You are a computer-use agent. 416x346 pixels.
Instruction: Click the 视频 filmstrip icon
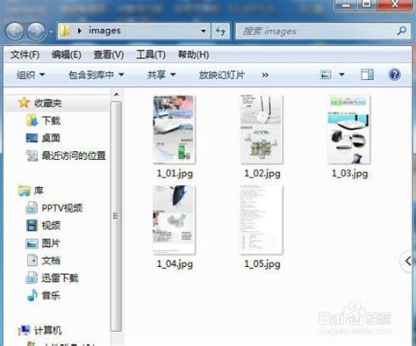(x=32, y=226)
